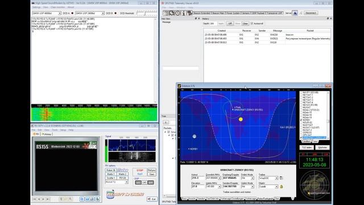The height and width of the screenshot is (205, 364).
Task: Click TLE laden button in Orbitron
Action: click(x=307, y=147)
